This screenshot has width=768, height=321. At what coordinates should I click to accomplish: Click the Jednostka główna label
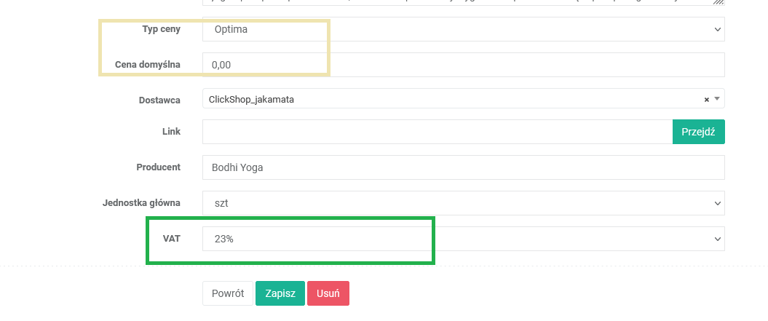coord(142,202)
